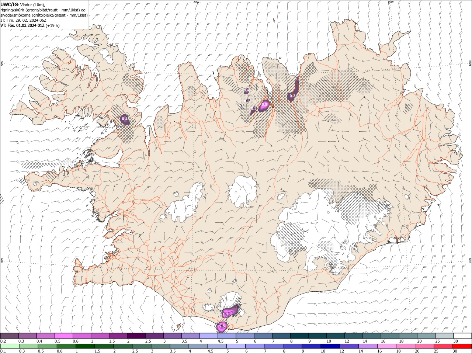The image size is (472, 354).
Task: Click the 15W longitude label
Action: pyautogui.click(x=390, y=2)
